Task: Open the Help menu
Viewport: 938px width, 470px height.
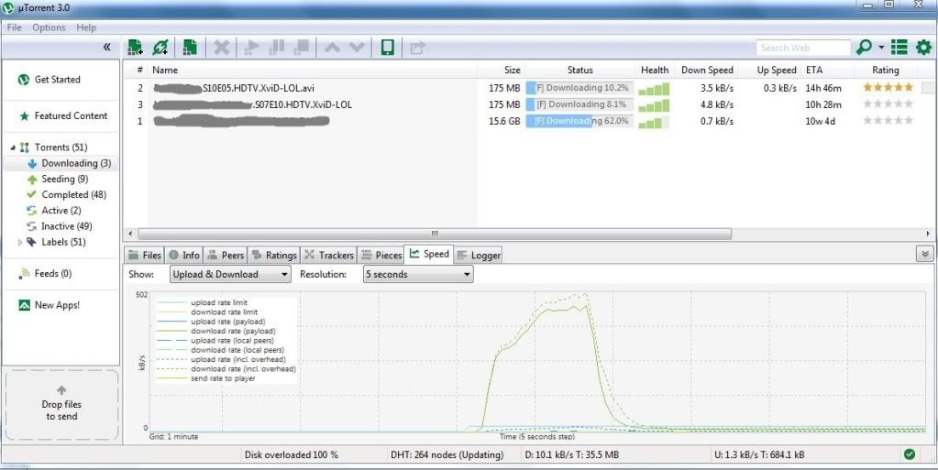Action: pyautogui.click(x=86, y=27)
